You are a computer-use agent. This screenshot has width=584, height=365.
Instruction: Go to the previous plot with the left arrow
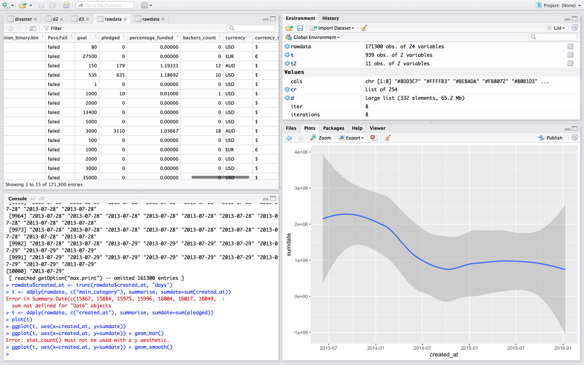pos(289,138)
